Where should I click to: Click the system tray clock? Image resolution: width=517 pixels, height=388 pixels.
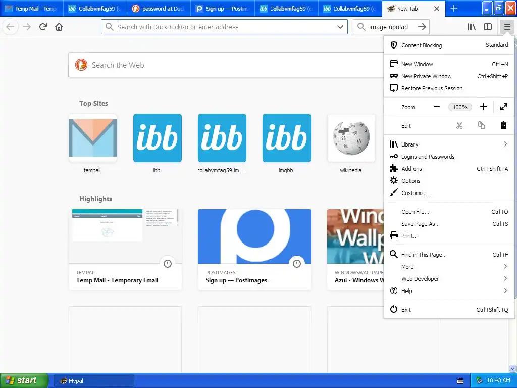(x=498, y=380)
